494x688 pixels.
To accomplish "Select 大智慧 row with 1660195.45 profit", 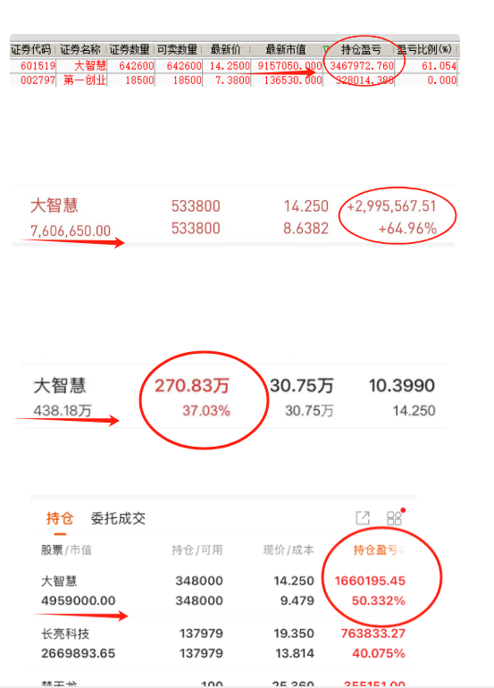I will pyautogui.click(x=223, y=591).
